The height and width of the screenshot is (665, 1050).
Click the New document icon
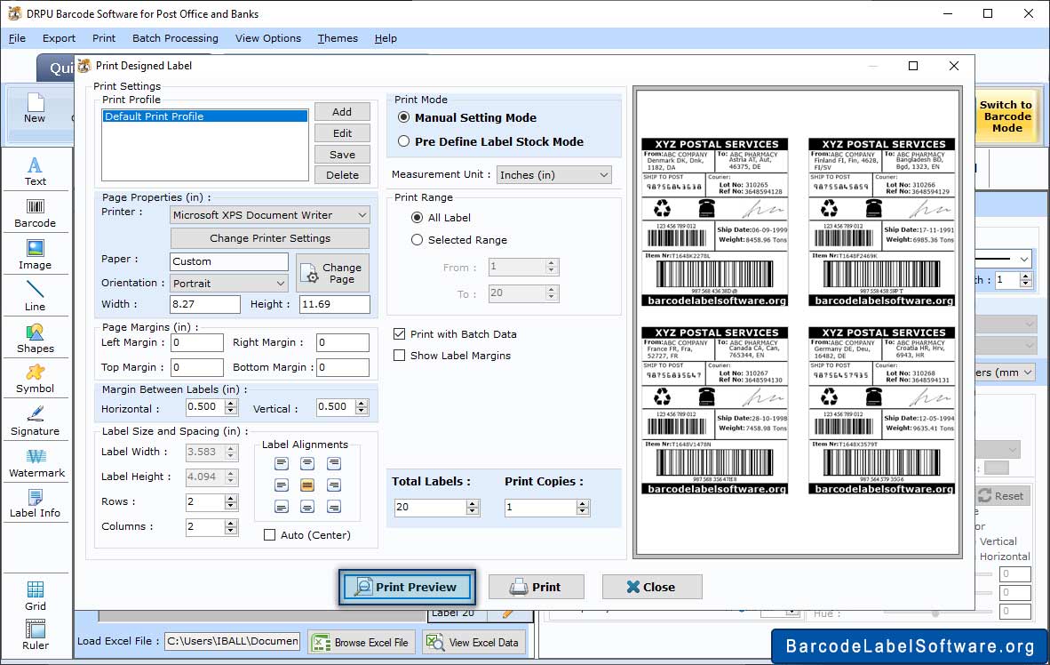coord(35,108)
